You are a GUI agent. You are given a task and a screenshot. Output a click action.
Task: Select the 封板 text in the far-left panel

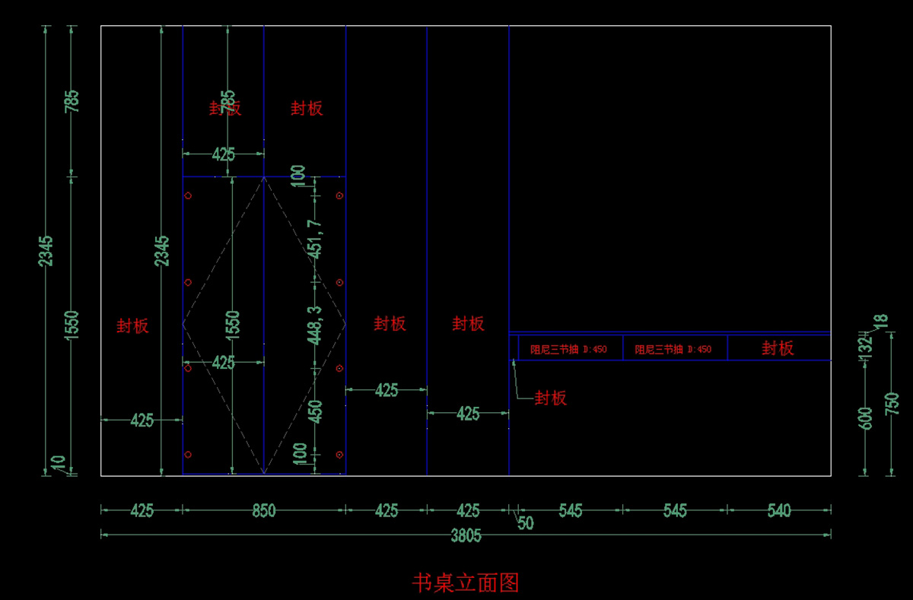(x=132, y=326)
